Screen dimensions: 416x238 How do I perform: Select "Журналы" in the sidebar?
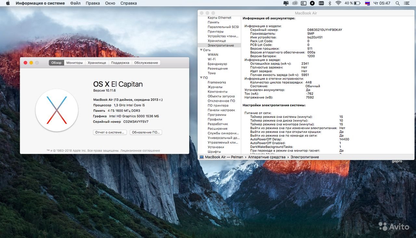pos(215,87)
